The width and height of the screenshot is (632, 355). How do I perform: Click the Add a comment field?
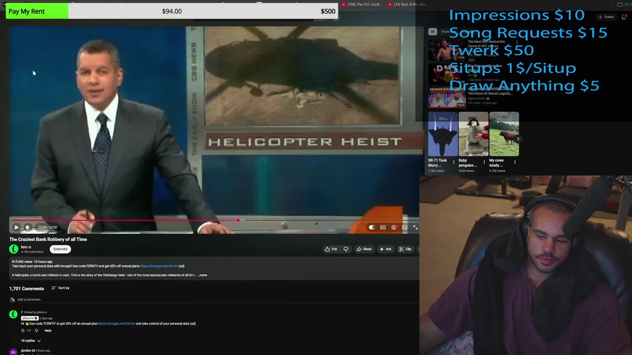tap(217, 299)
